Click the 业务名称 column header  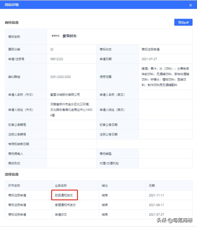click(61, 185)
